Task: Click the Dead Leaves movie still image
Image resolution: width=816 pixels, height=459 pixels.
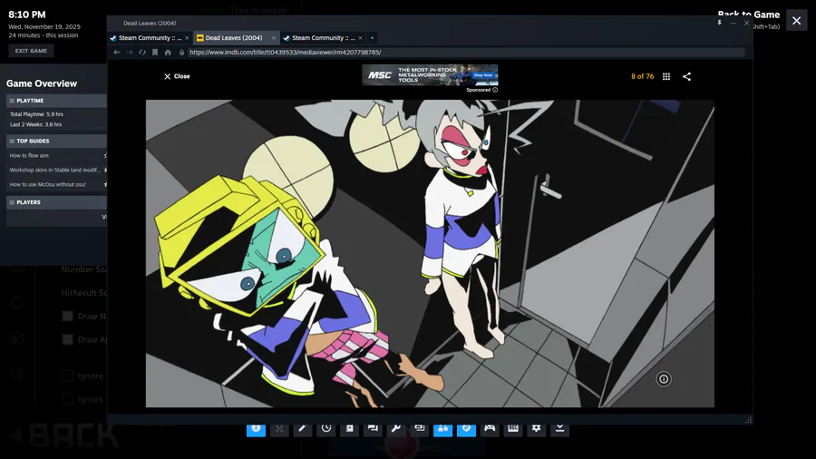Action: click(430, 253)
